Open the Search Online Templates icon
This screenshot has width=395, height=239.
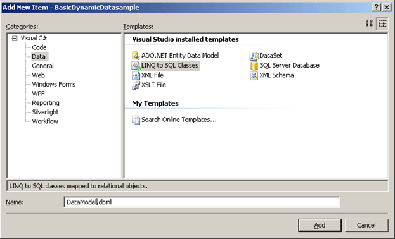[136, 120]
